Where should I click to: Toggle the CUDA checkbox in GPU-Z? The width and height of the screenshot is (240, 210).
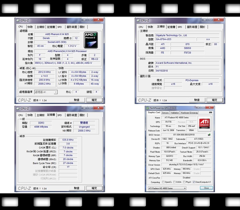(x=174, y=182)
